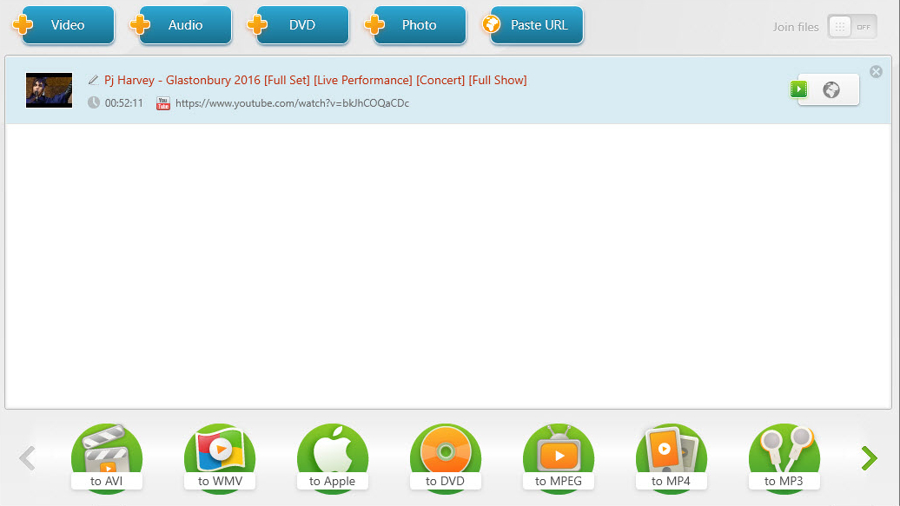This screenshot has height=506, width=900.
Task: Click the 00:52:11 duration text
Action: (123, 103)
